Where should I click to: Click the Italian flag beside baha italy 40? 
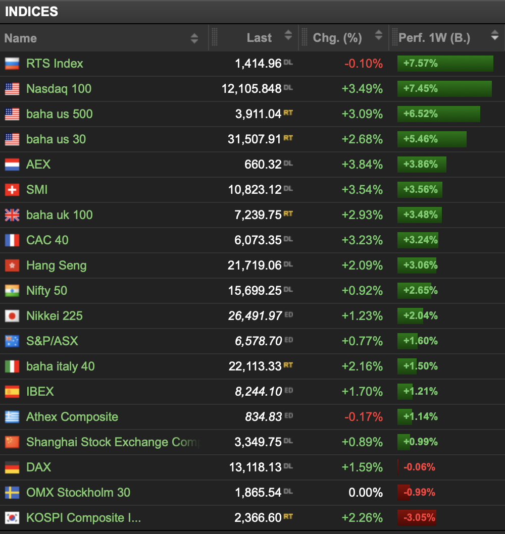click(12, 366)
